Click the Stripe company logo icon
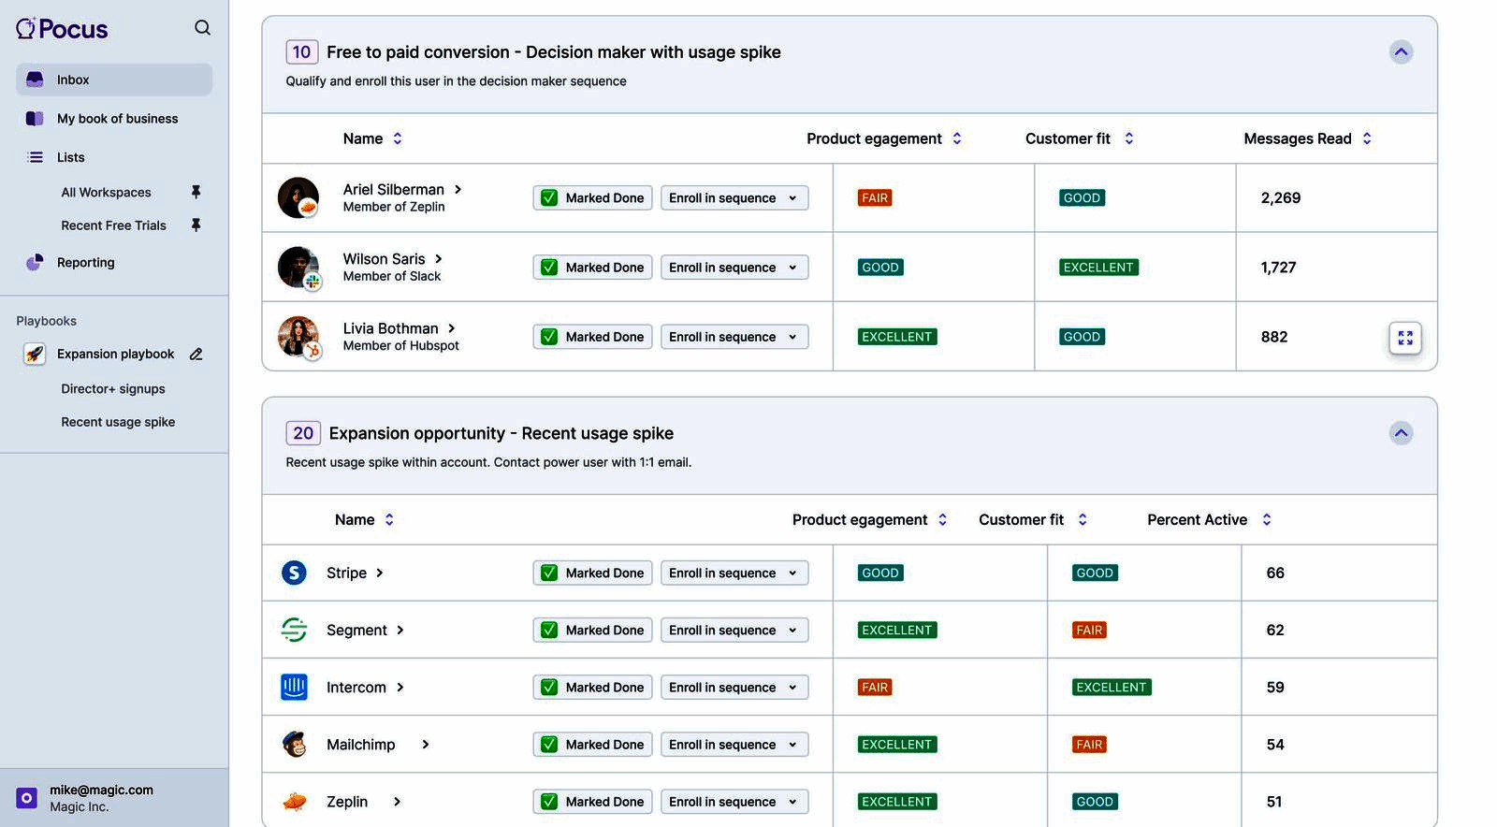This screenshot has height=827, width=1497. pyautogui.click(x=294, y=573)
